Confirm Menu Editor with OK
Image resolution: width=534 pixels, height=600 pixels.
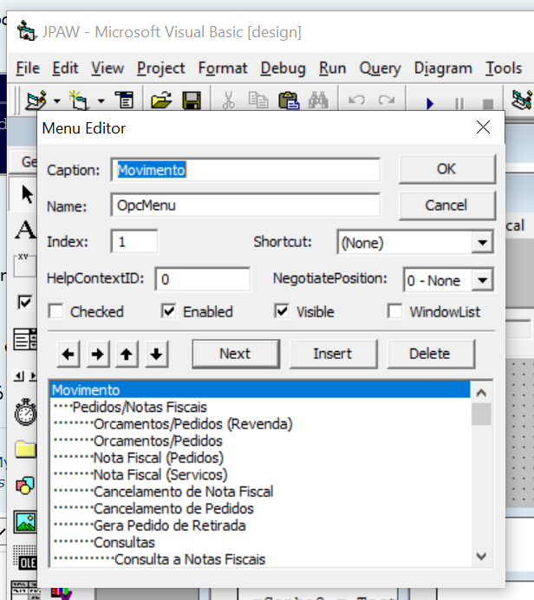coord(446,169)
